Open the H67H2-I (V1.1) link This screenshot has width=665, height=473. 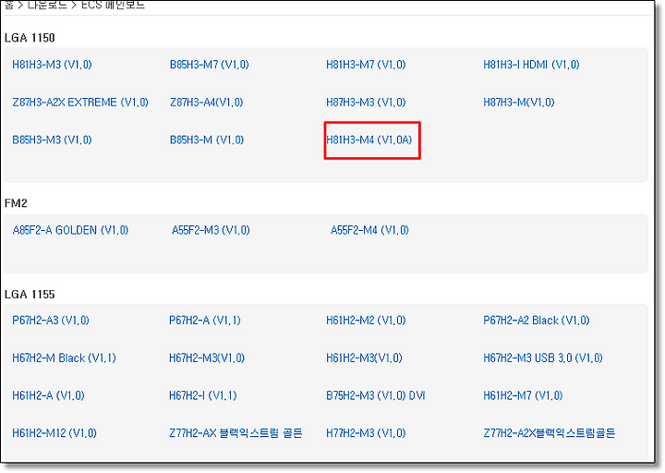[x=202, y=395]
